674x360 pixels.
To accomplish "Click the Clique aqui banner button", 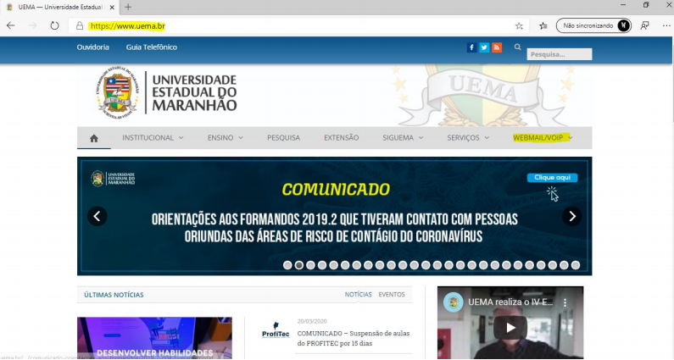I will click(553, 177).
